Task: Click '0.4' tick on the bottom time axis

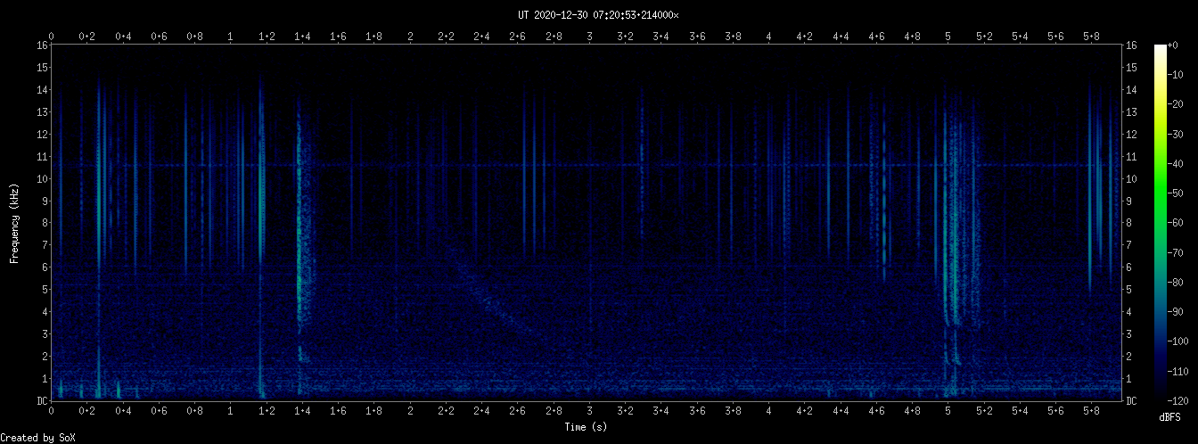Action: (123, 411)
